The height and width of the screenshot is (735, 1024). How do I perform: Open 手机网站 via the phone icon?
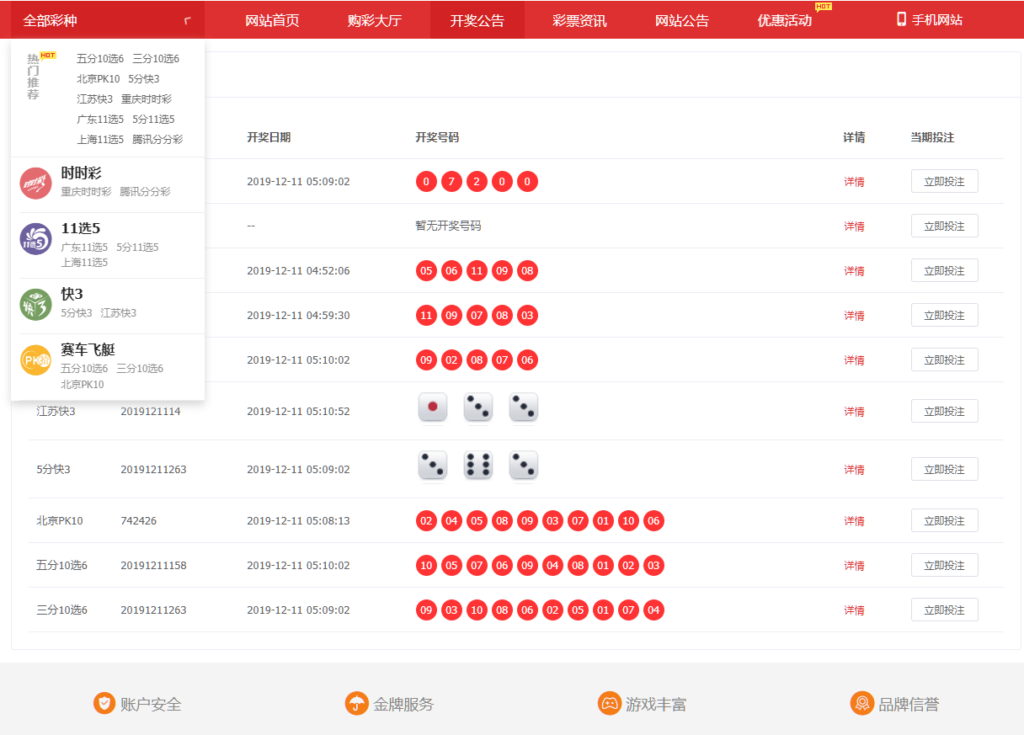tap(900, 20)
